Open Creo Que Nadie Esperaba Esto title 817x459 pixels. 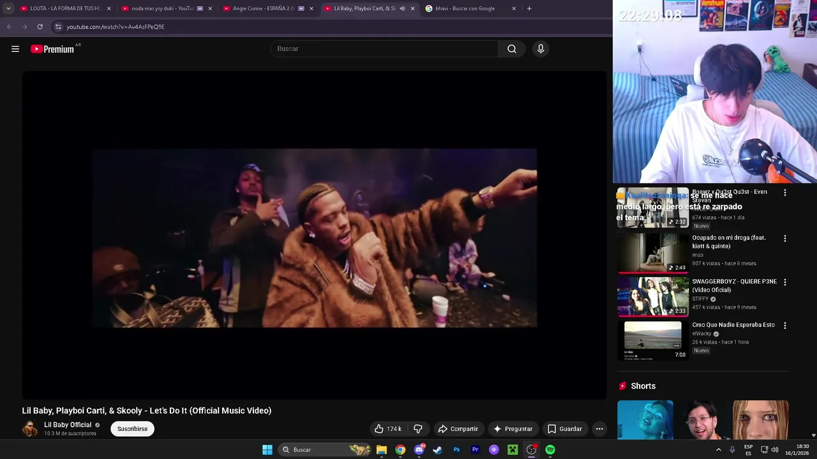click(733, 325)
